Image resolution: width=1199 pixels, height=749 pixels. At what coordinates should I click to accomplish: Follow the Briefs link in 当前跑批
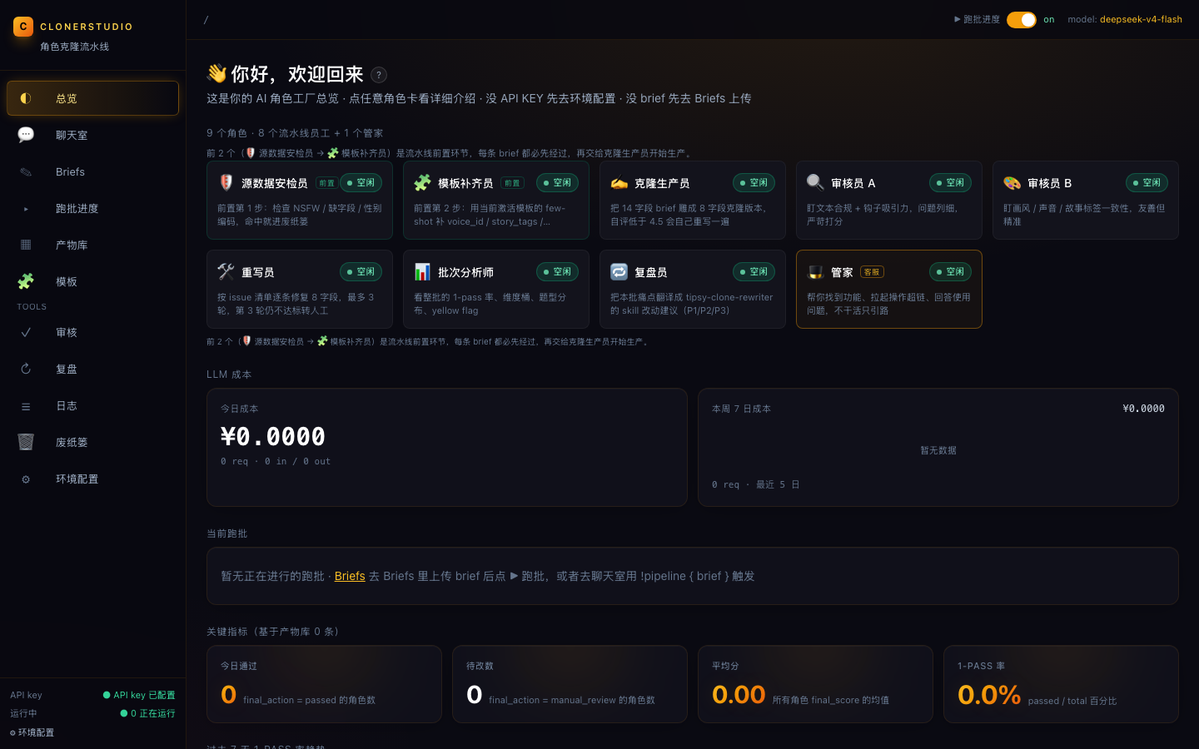click(x=350, y=576)
